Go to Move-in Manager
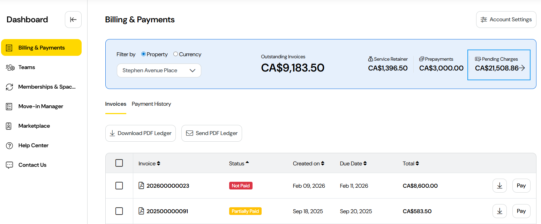This screenshot has width=541, height=224. pyautogui.click(x=41, y=106)
